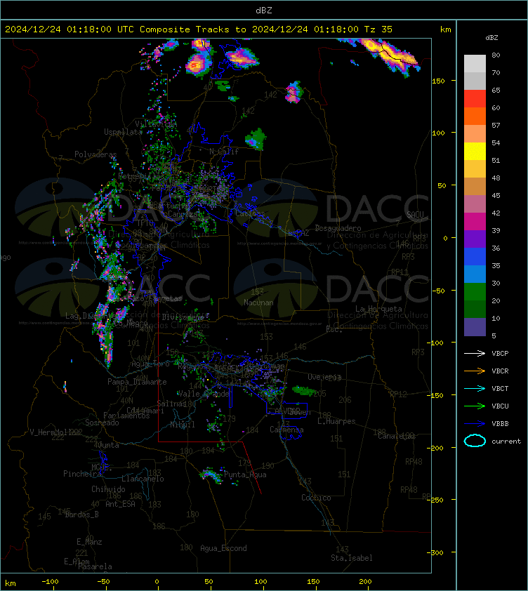
Task: Click the radar echo cell above Punta_Agua
Action: click(x=211, y=475)
